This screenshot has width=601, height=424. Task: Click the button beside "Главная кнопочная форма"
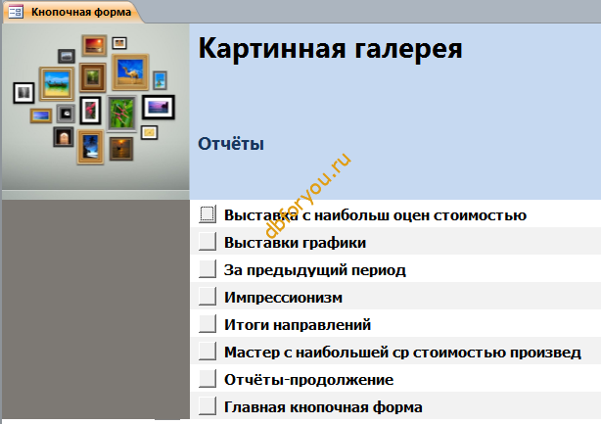click(208, 406)
